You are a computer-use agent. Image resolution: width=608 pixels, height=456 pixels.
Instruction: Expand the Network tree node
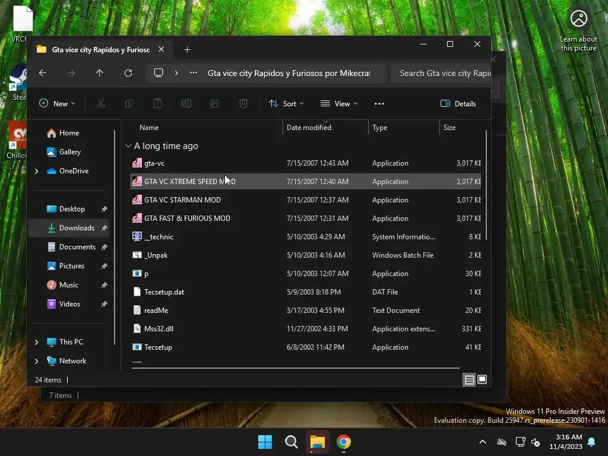point(36,361)
